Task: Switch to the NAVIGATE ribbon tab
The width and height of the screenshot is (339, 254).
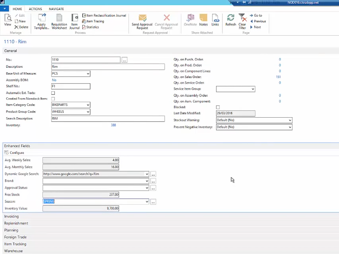Action: pos(56,9)
